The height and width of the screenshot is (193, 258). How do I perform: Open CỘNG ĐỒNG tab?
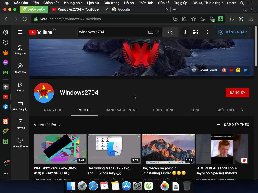[164, 110]
